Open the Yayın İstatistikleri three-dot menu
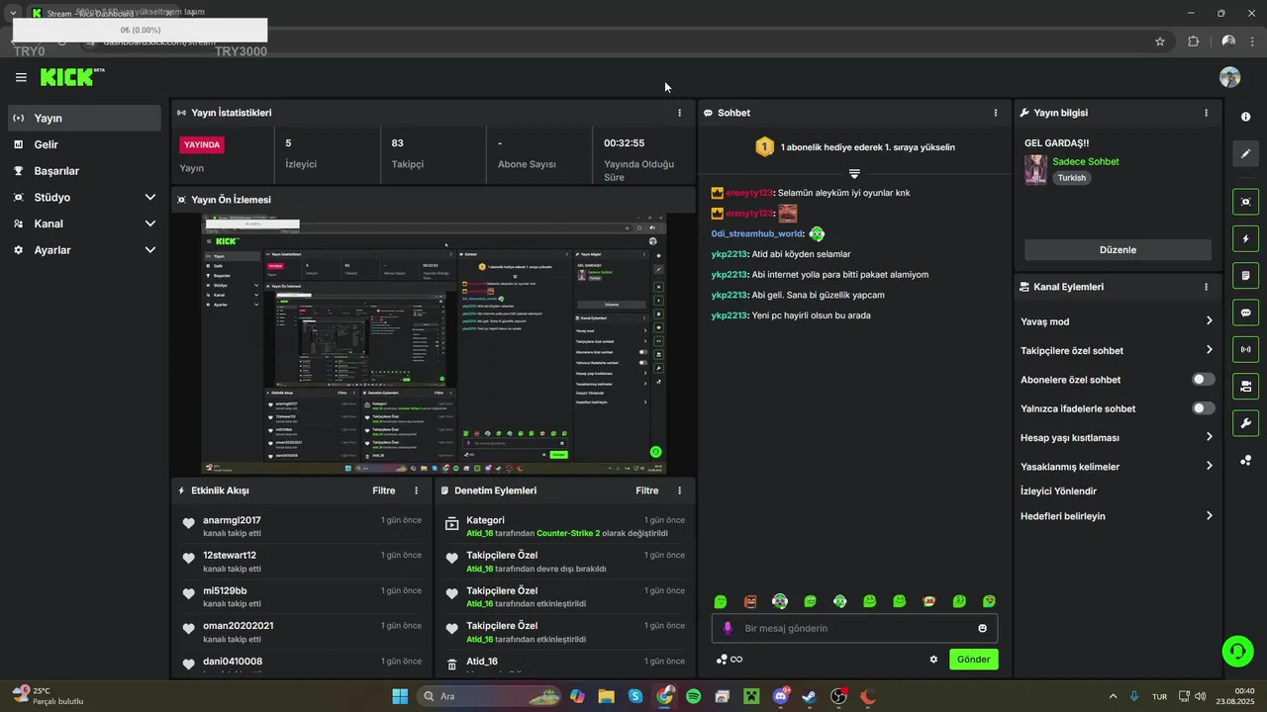This screenshot has height=712, width=1267. tap(679, 113)
